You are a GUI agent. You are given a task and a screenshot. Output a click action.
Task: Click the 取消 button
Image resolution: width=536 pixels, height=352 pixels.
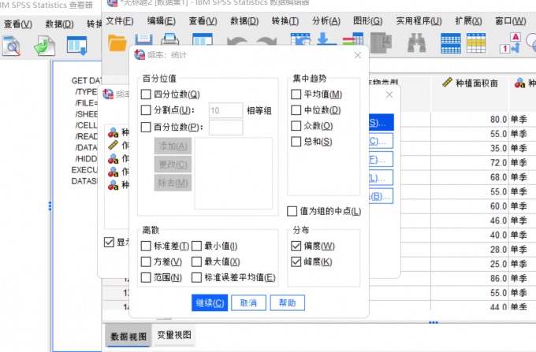click(248, 303)
